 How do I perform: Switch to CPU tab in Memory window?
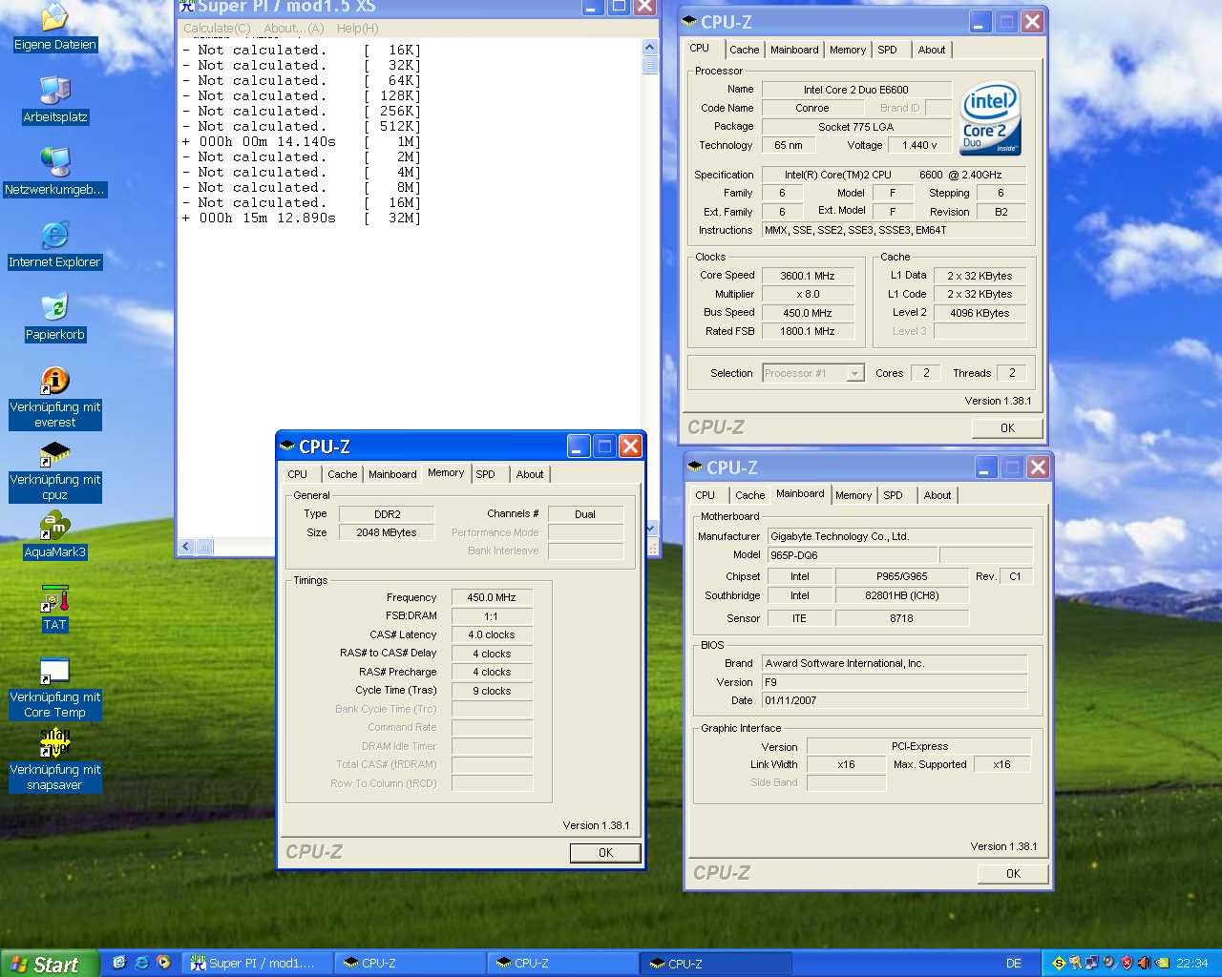tap(298, 474)
